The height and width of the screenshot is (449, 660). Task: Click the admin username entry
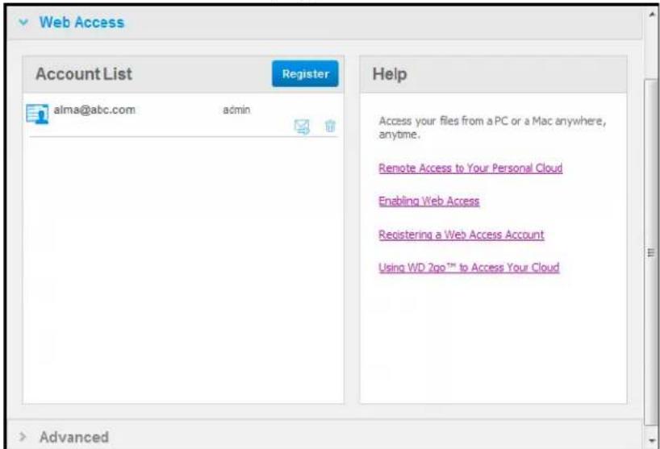point(236,110)
